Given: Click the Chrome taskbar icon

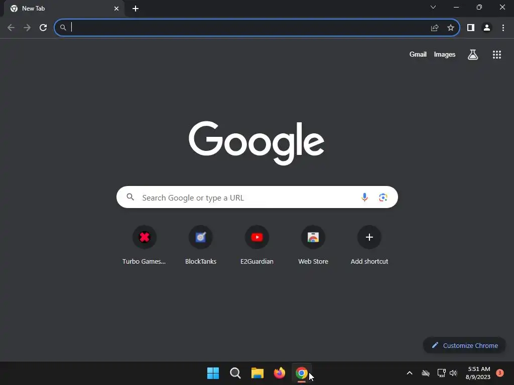Looking at the screenshot, I should tap(302, 373).
